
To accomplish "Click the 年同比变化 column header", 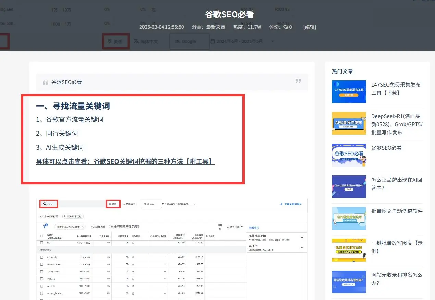I will (x=123, y=236).
